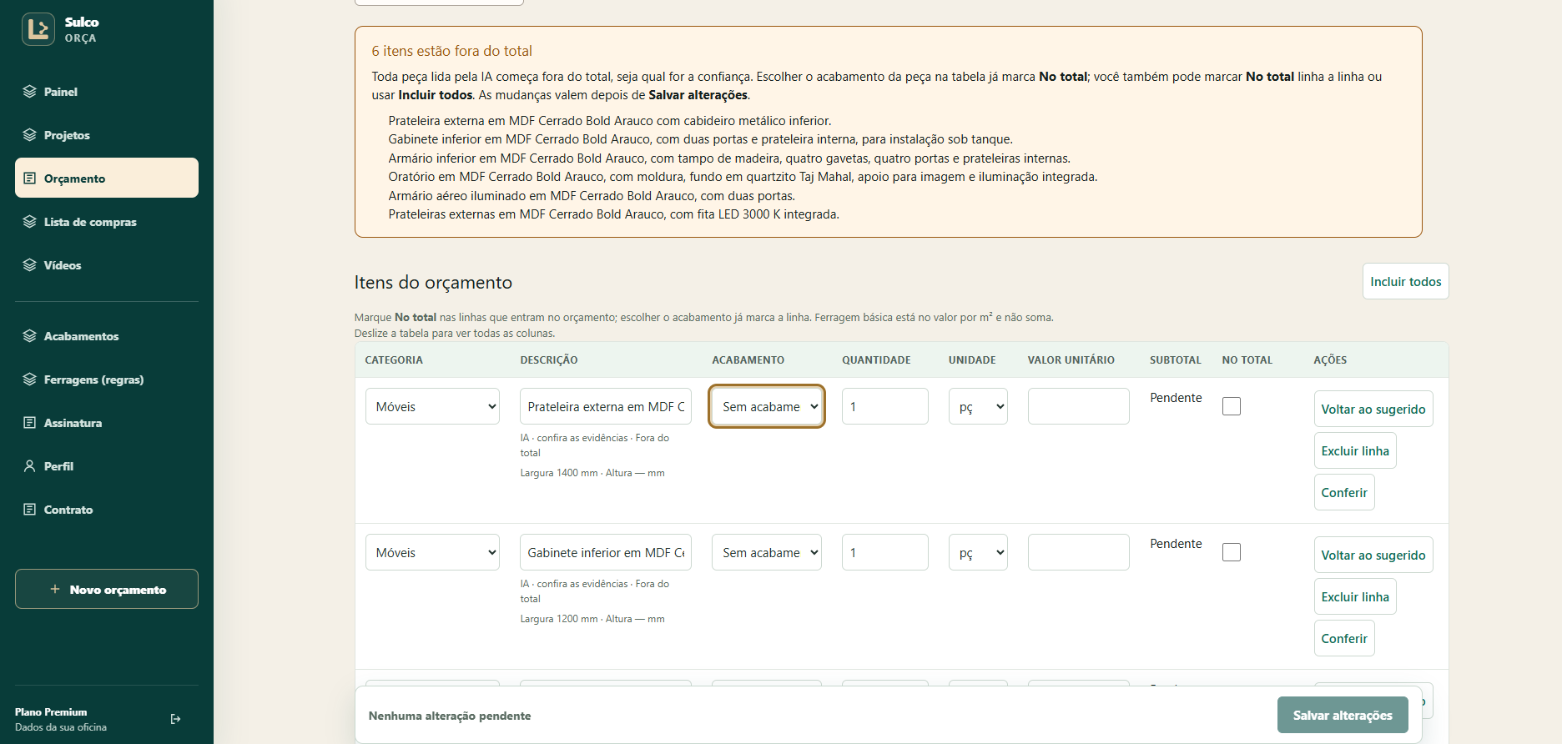This screenshot has width=1562, height=744.
Task: Focus Quantidade field for Gabinete inferior row
Action: [x=884, y=552]
